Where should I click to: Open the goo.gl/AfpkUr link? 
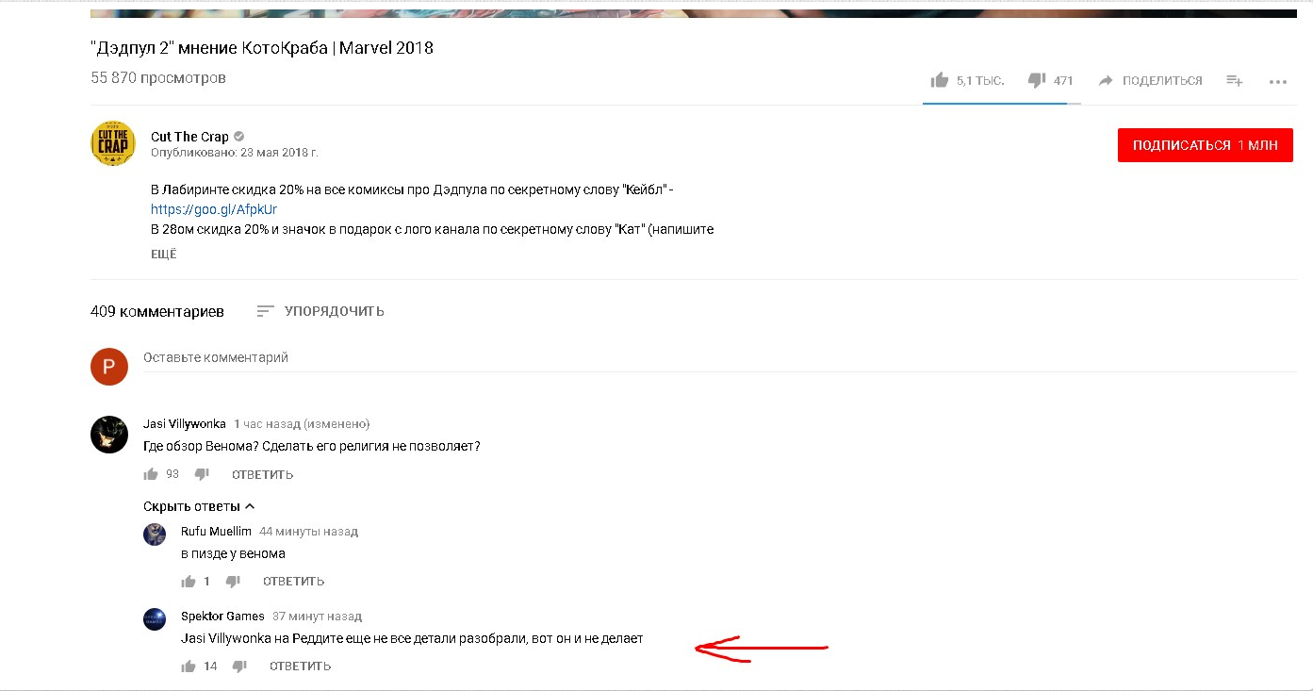point(214,209)
